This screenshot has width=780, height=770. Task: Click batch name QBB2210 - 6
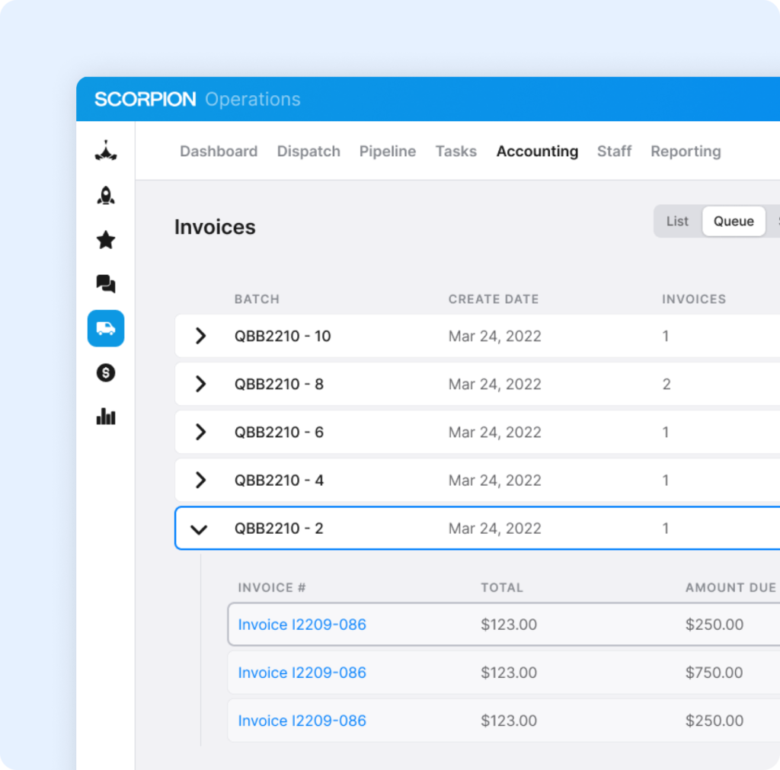pyautogui.click(x=279, y=433)
